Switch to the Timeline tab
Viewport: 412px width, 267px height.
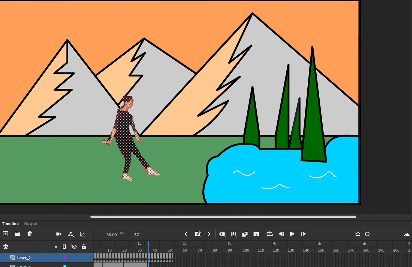tap(10, 223)
